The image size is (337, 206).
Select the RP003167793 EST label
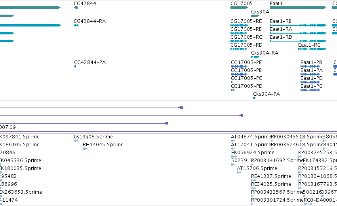pos(318,184)
